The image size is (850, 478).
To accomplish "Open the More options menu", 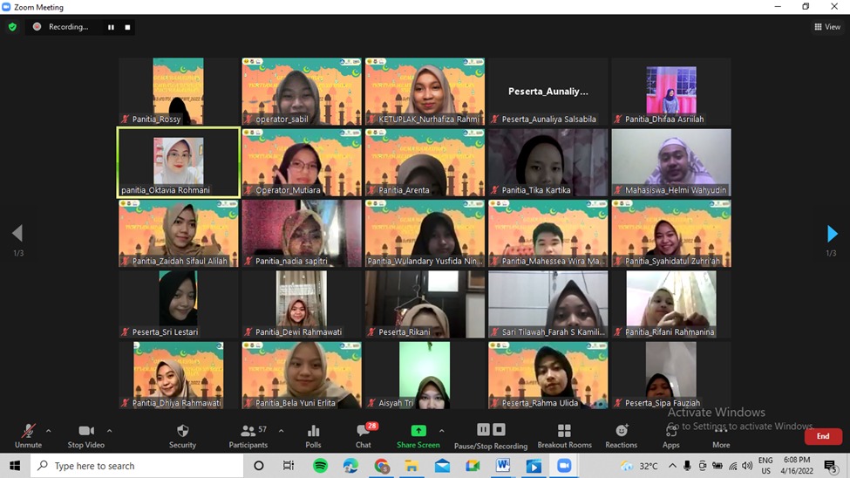I will click(x=721, y=434).
